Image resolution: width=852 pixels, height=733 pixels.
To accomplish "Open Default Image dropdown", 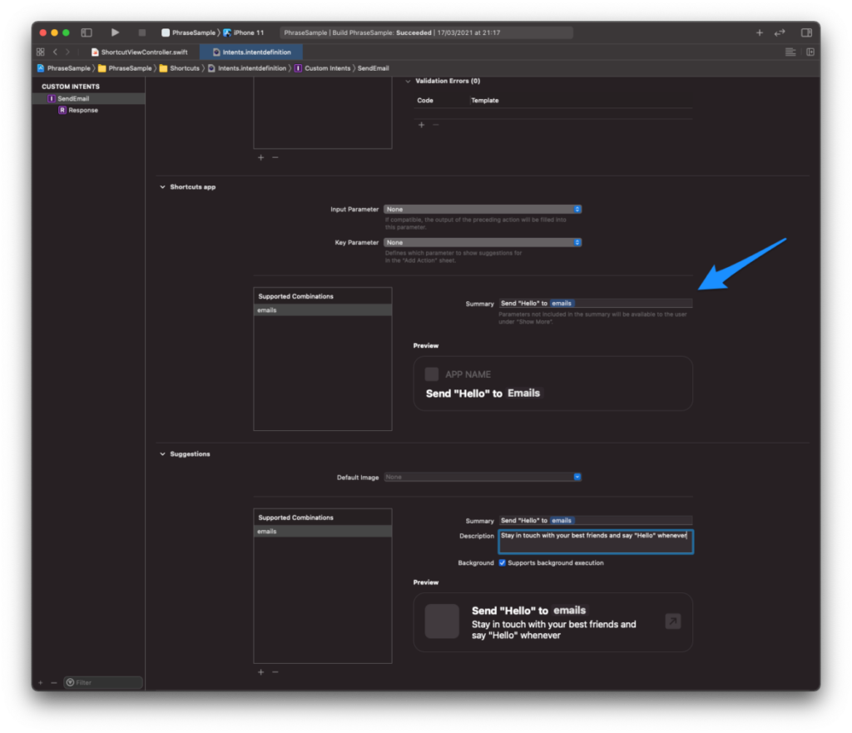I will coord(483,477).
